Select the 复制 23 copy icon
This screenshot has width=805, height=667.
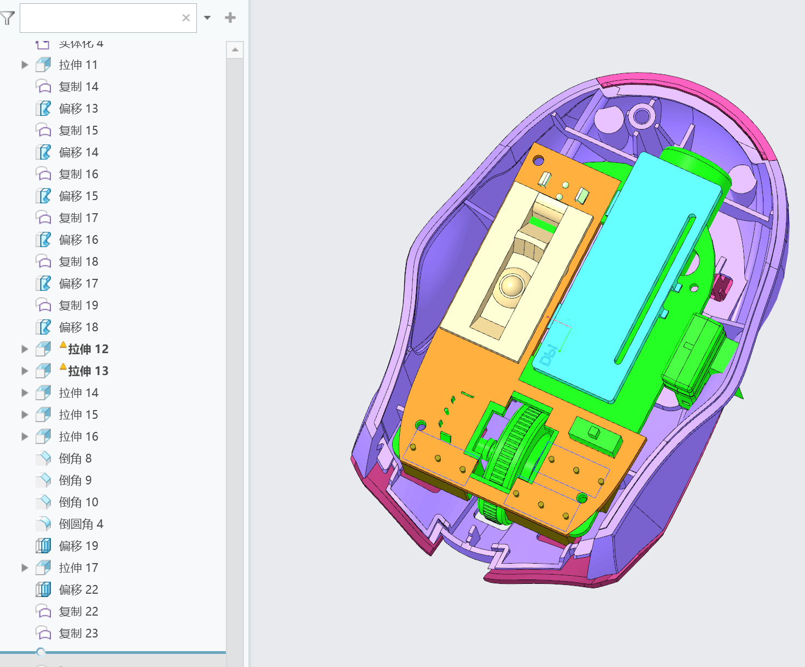tap(43, 633)
